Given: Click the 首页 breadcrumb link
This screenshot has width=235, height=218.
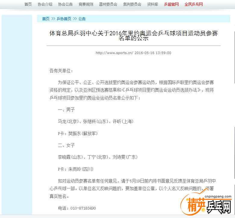Looking at the screenshot, I should pyautogui.click(x=46, y=19).
